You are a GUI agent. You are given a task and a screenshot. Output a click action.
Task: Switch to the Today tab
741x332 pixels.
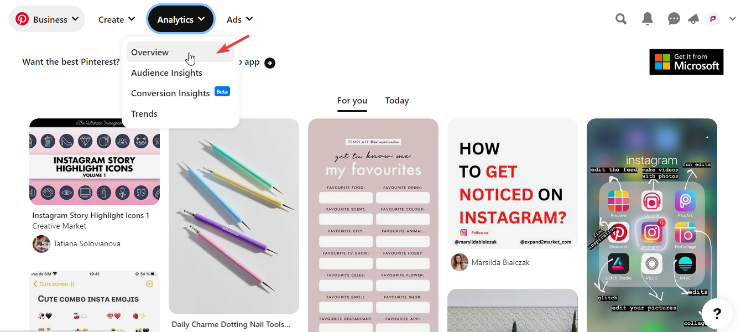coord(397,101)
